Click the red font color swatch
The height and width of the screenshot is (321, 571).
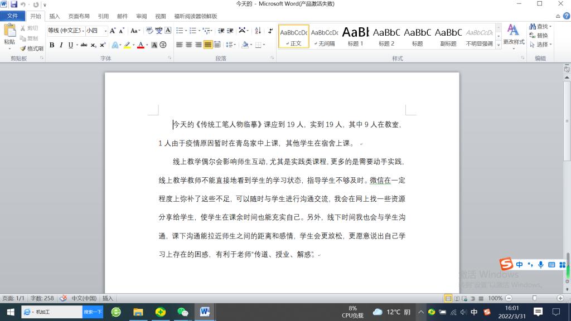[141, 45]
